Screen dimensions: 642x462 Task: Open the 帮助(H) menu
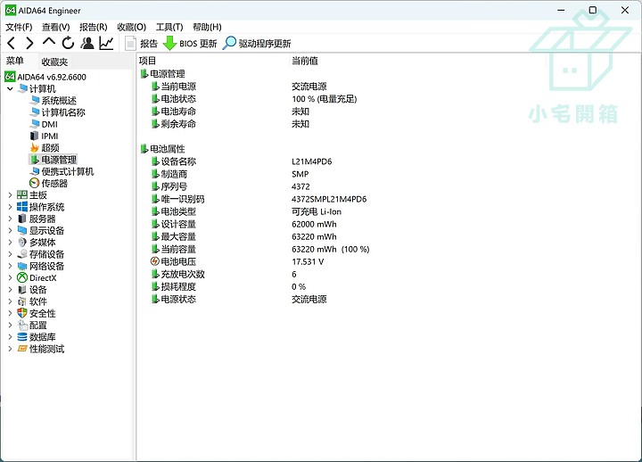[x=207, y=27]
